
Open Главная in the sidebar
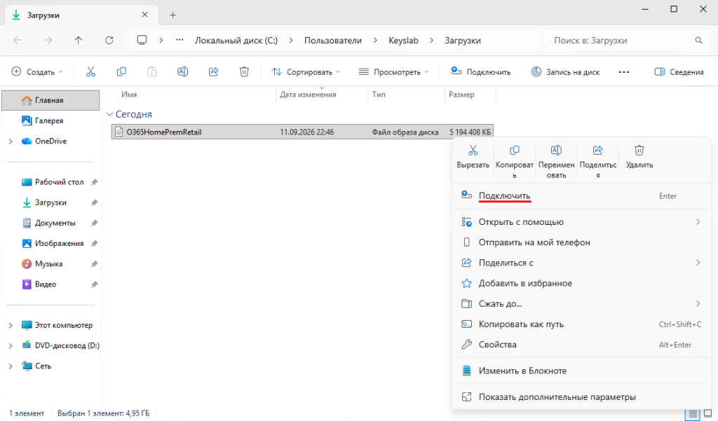pos(50,100)
